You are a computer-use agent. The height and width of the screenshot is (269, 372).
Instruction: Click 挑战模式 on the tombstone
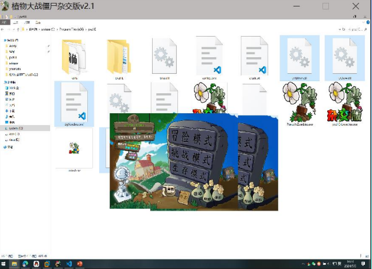[190, 156]
